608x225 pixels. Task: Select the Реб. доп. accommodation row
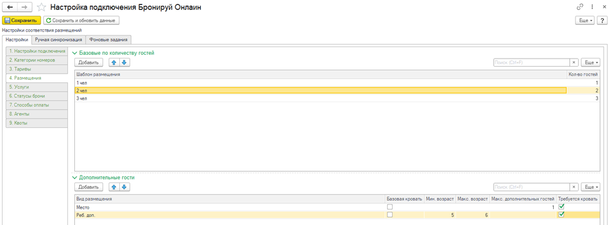pos(337,214)
